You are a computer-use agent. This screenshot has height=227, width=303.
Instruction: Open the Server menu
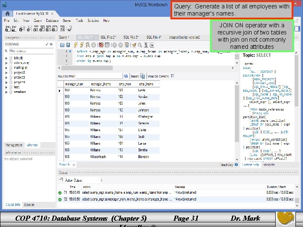[66, 21]
